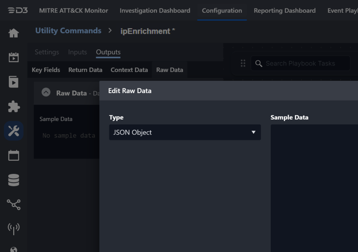Open the Key Fields tab
The width and height of the screenshot is (358, 252).
(46, 70)
